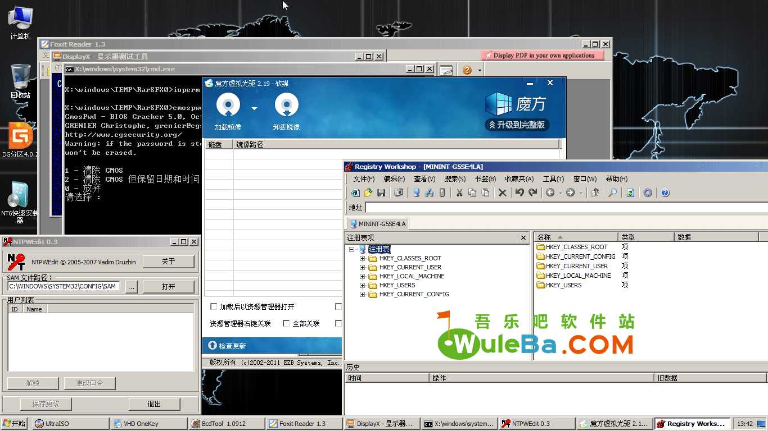The height and width of the screenshot is (431, 768).
Task: Click the camera snapshot icon in Registry Workshop toolbar
Action: tap(399, 192)
